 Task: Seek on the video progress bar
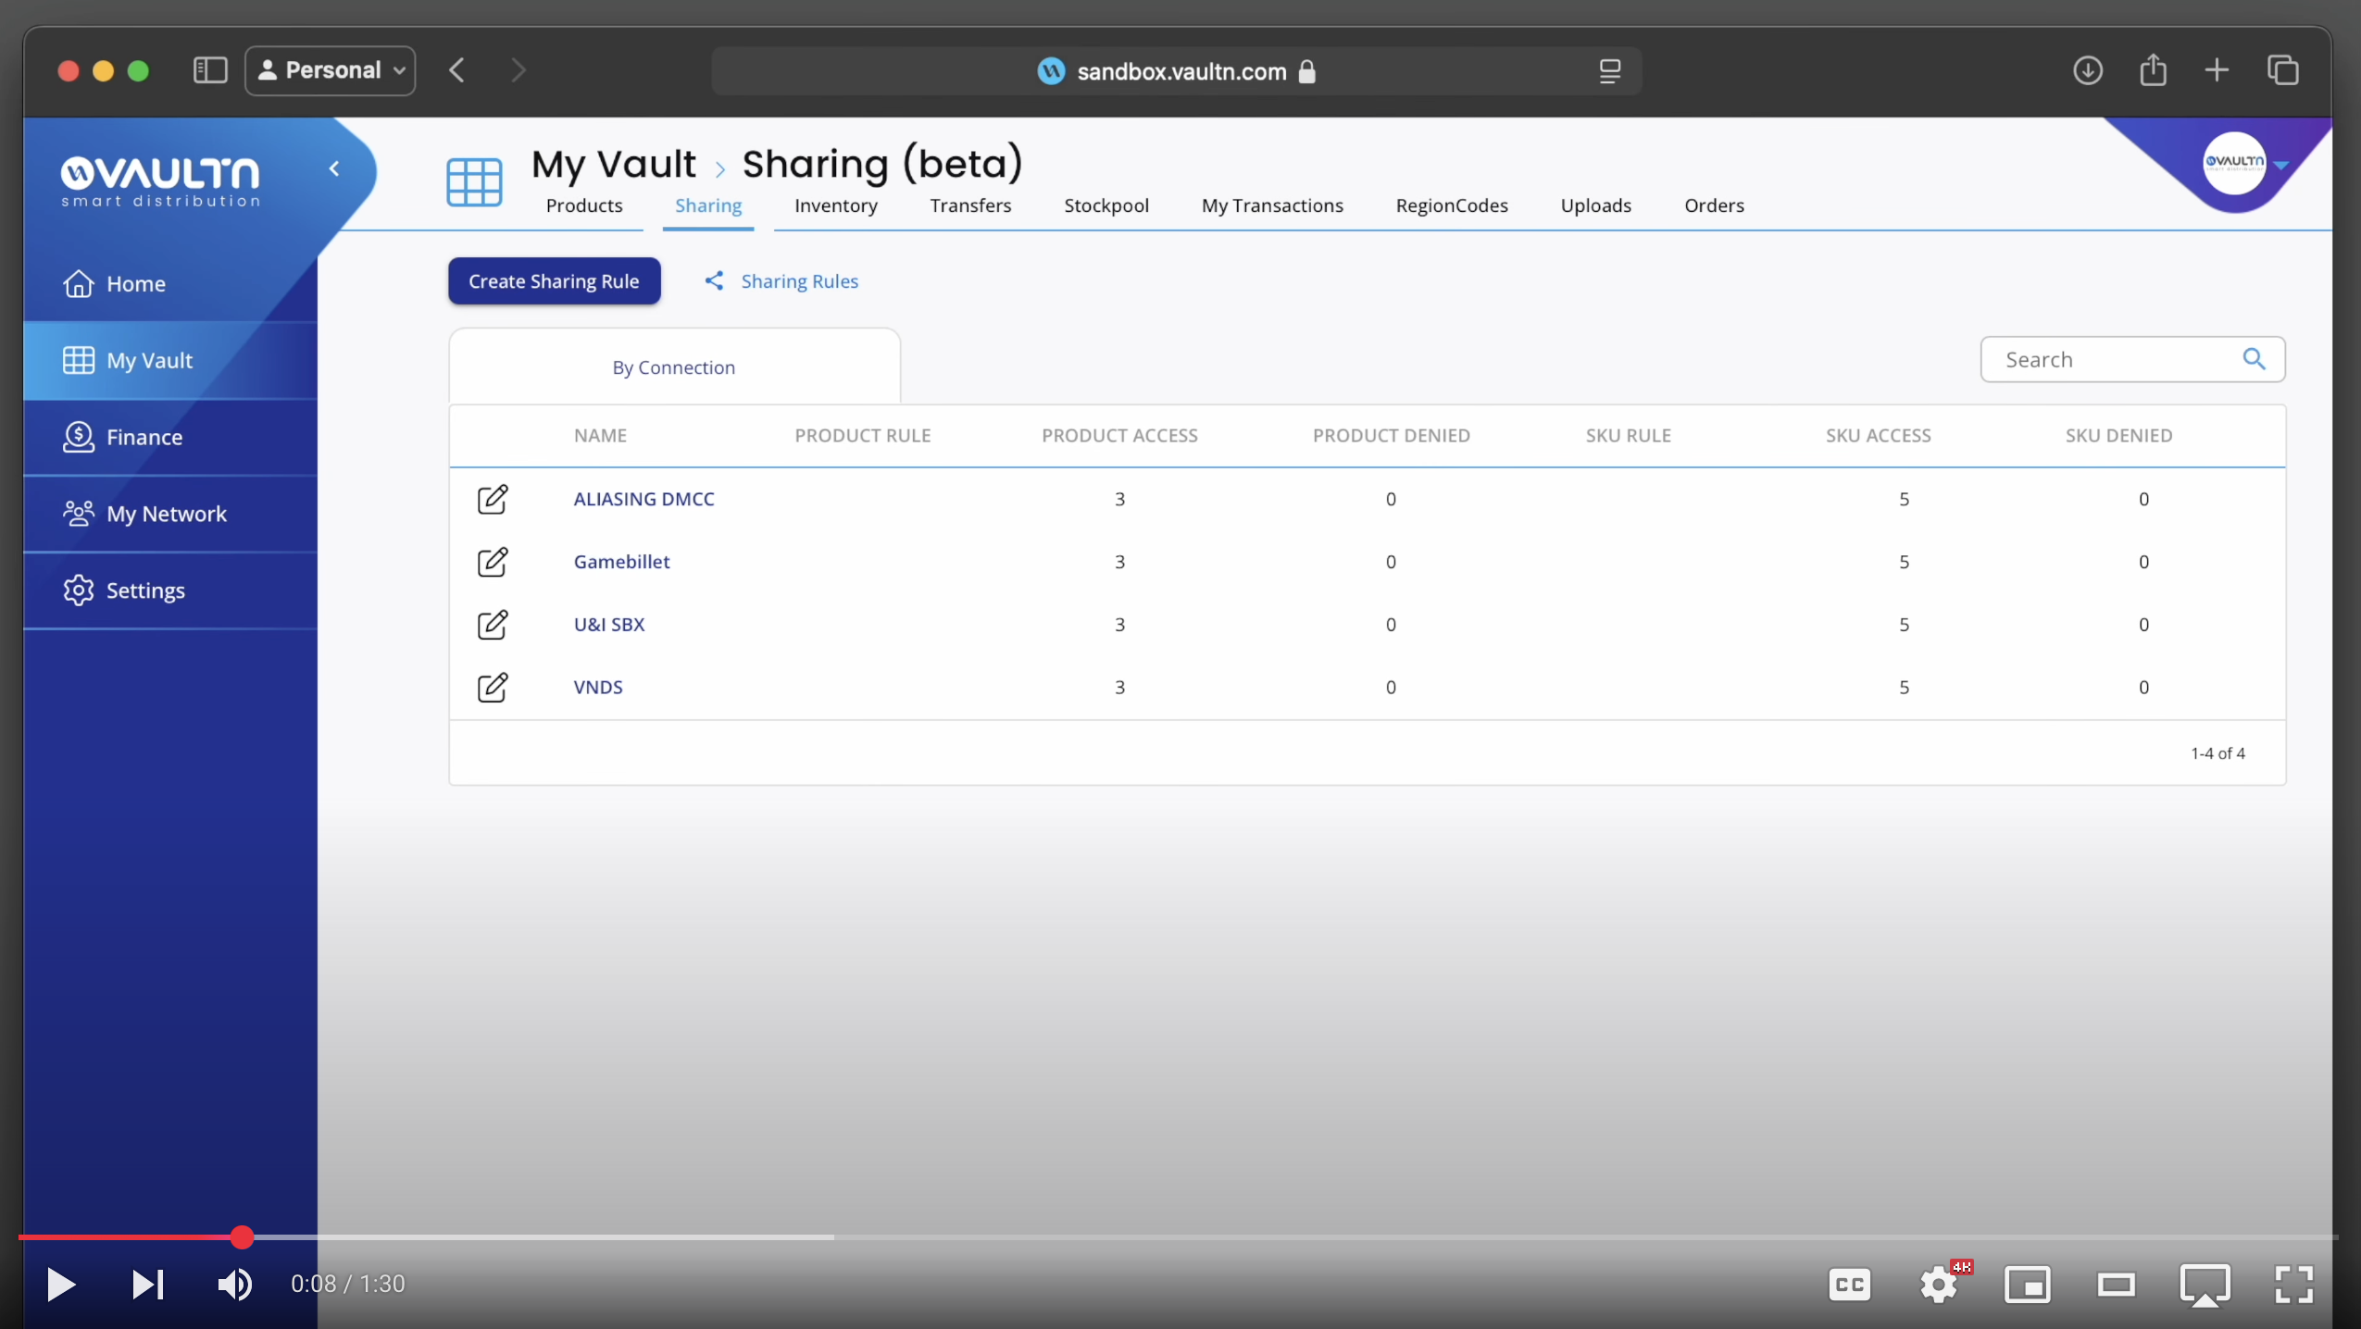click(1178, 1236)
